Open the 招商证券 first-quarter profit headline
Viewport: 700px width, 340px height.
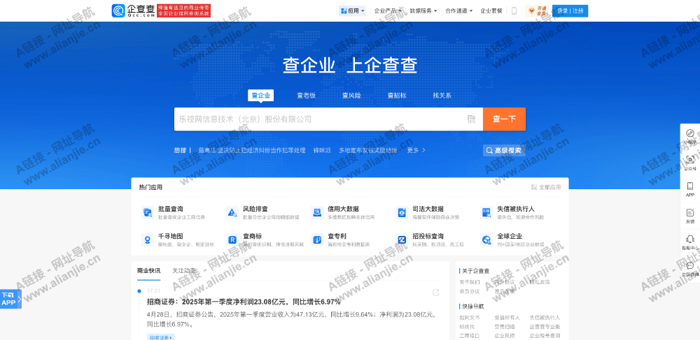(244, 302)
